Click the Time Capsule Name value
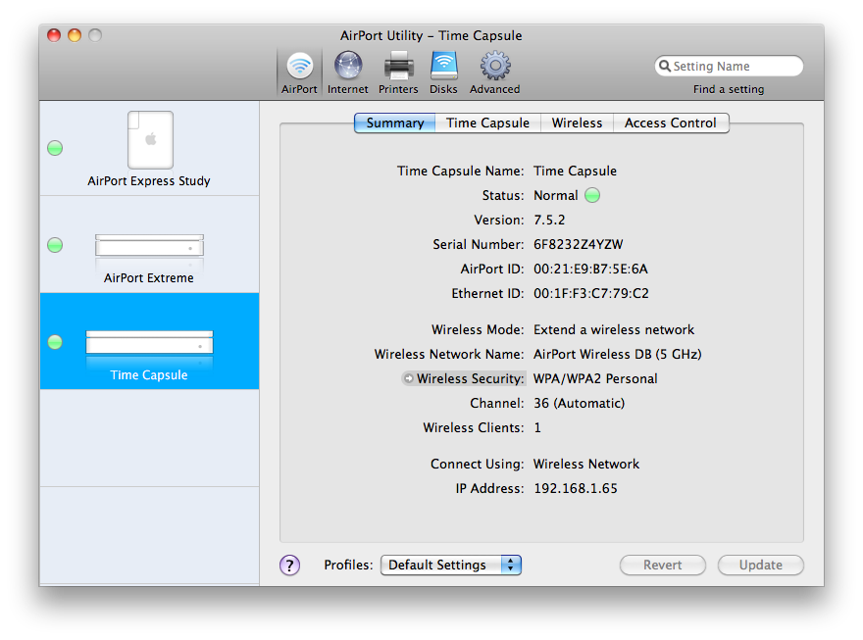Screen dimensions: 863x640 [575, 171]
